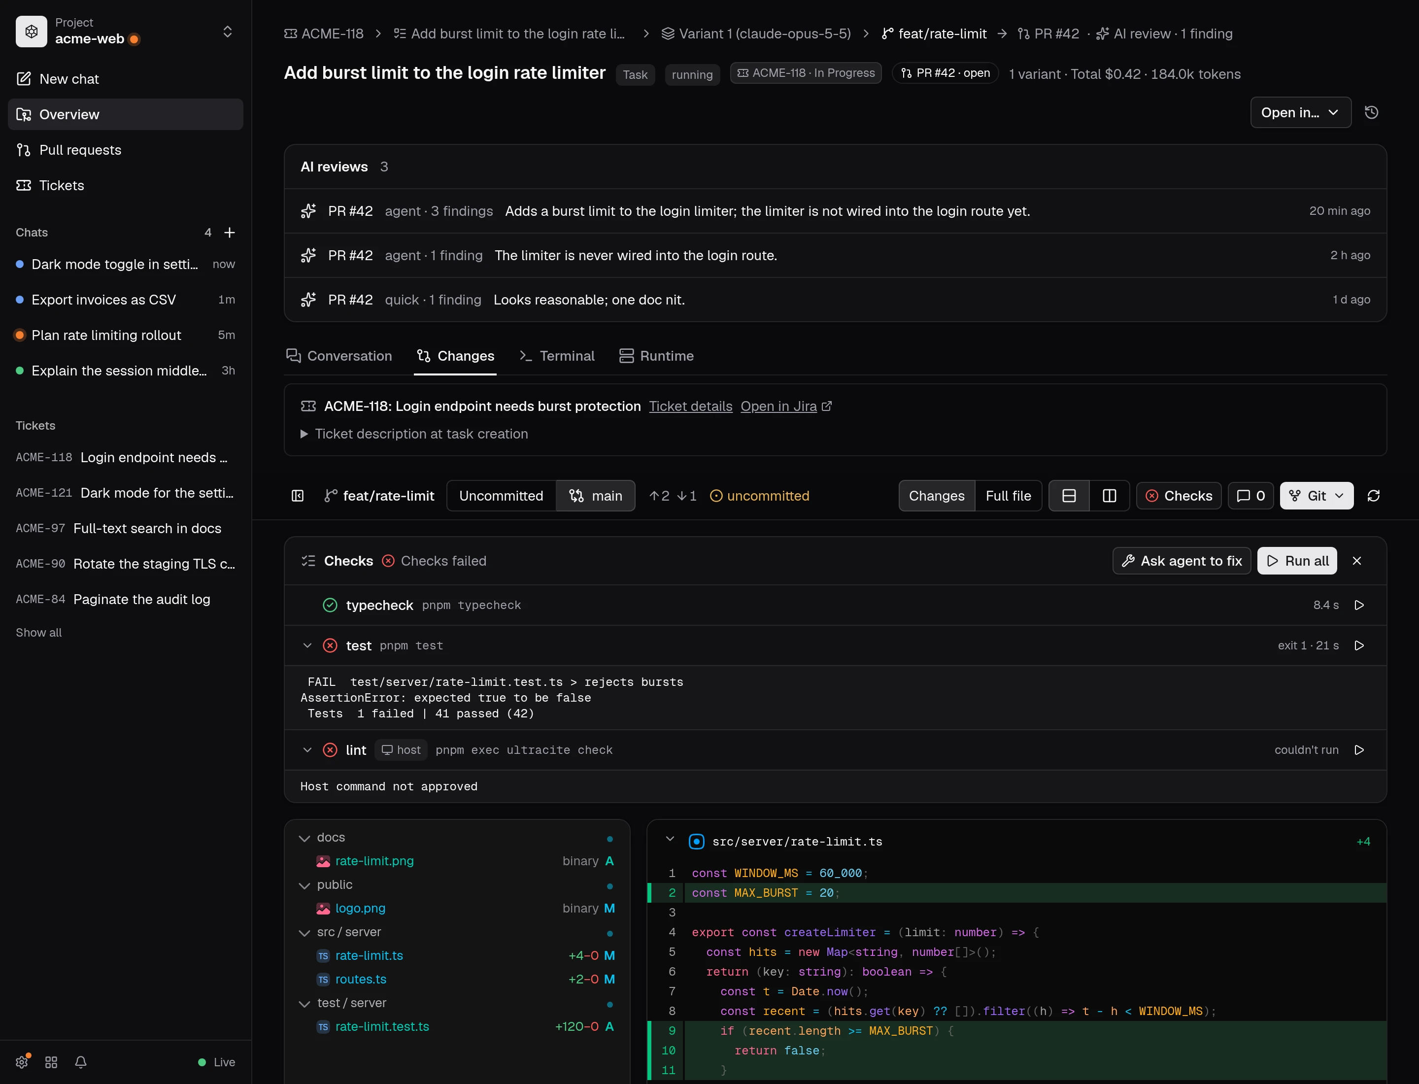Open the 20 min ago agent review row
Image resolution: width=1419 pixels, height=1084 pixels.
[x=835, y=211]
